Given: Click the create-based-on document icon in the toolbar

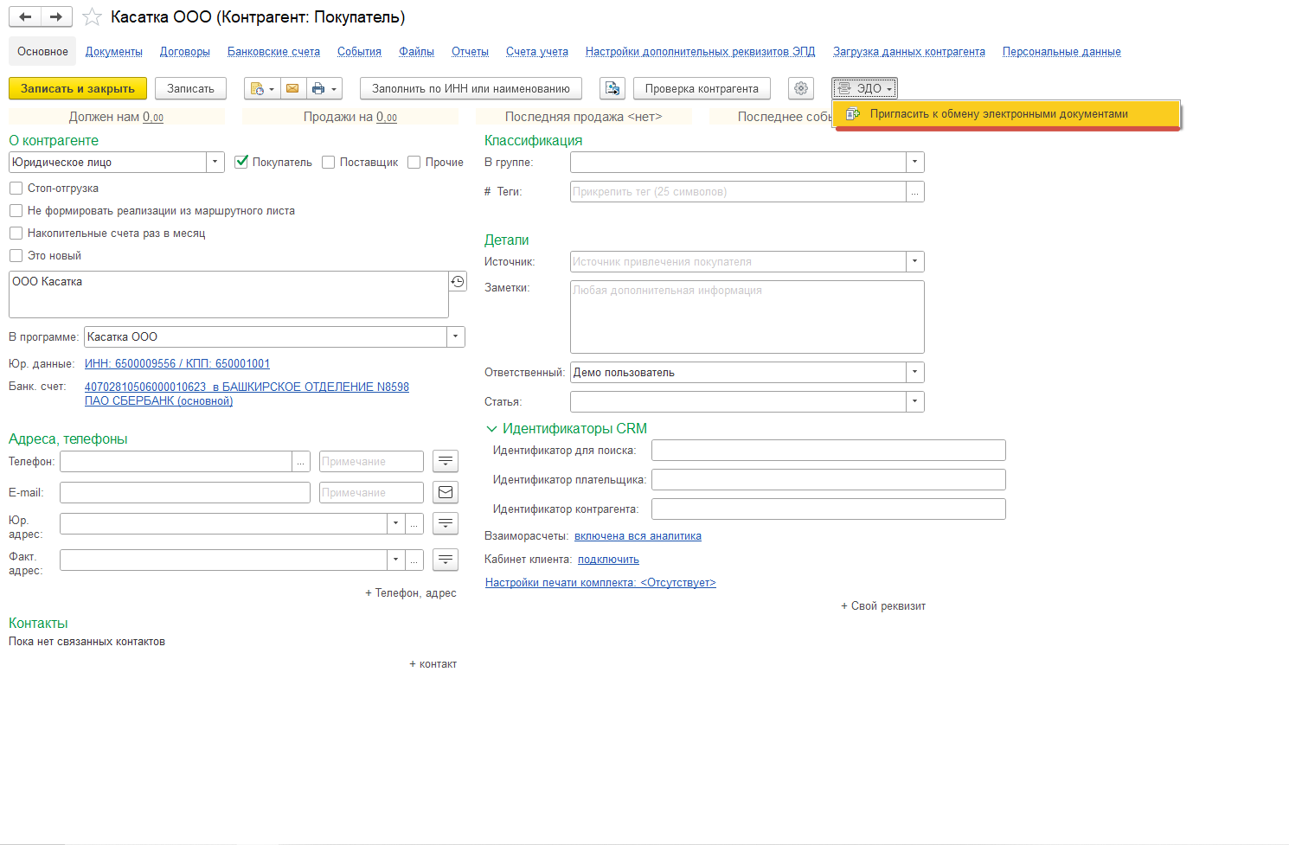Looking at the screenshot, I should (261, 88).
